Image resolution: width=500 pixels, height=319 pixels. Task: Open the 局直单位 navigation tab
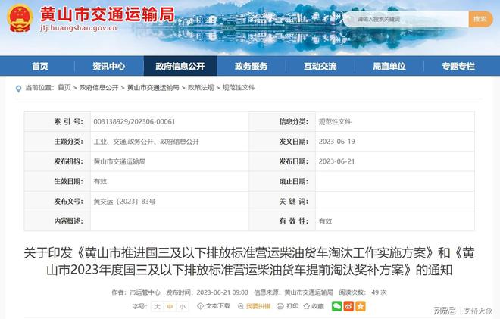pos(389,66)
